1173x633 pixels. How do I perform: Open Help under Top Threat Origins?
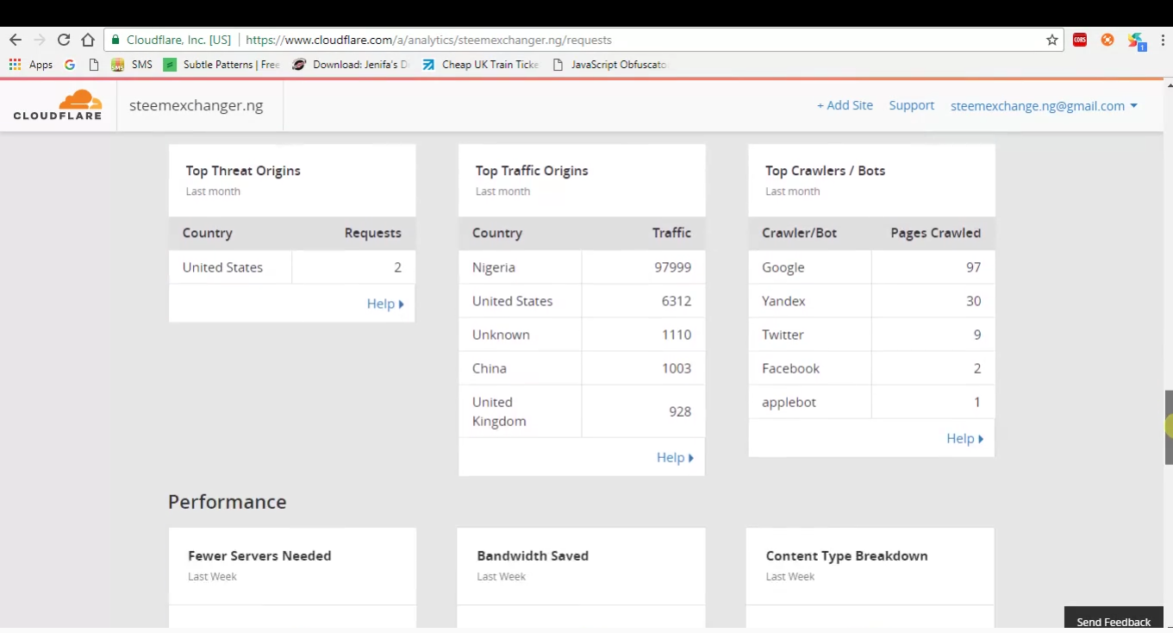point(385,304)
